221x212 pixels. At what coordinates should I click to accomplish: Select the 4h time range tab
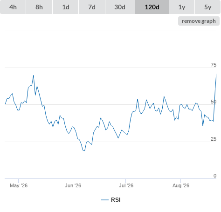pos(13,7)
